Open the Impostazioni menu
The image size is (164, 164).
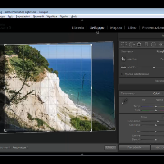tap(23, 16)
